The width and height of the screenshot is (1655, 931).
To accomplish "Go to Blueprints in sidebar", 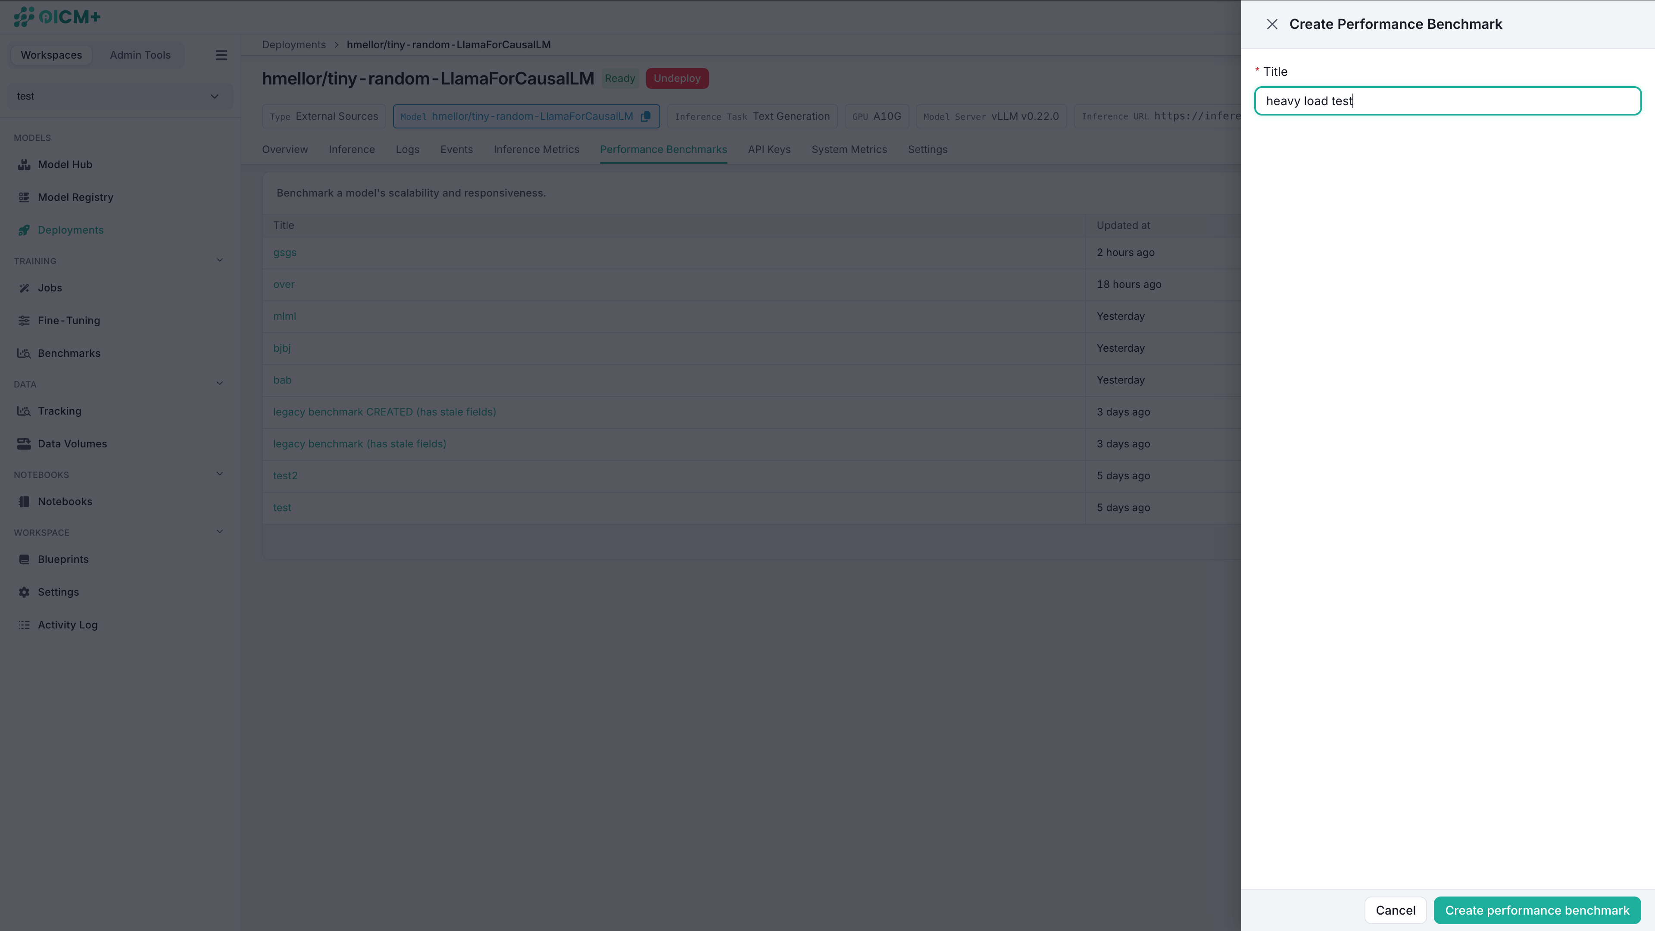I will coord(63,559).
